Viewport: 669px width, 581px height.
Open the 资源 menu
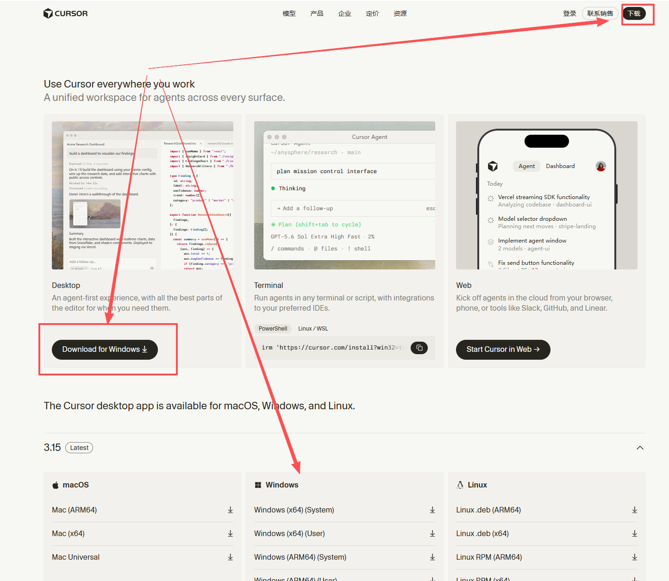[x=400, y=13]
